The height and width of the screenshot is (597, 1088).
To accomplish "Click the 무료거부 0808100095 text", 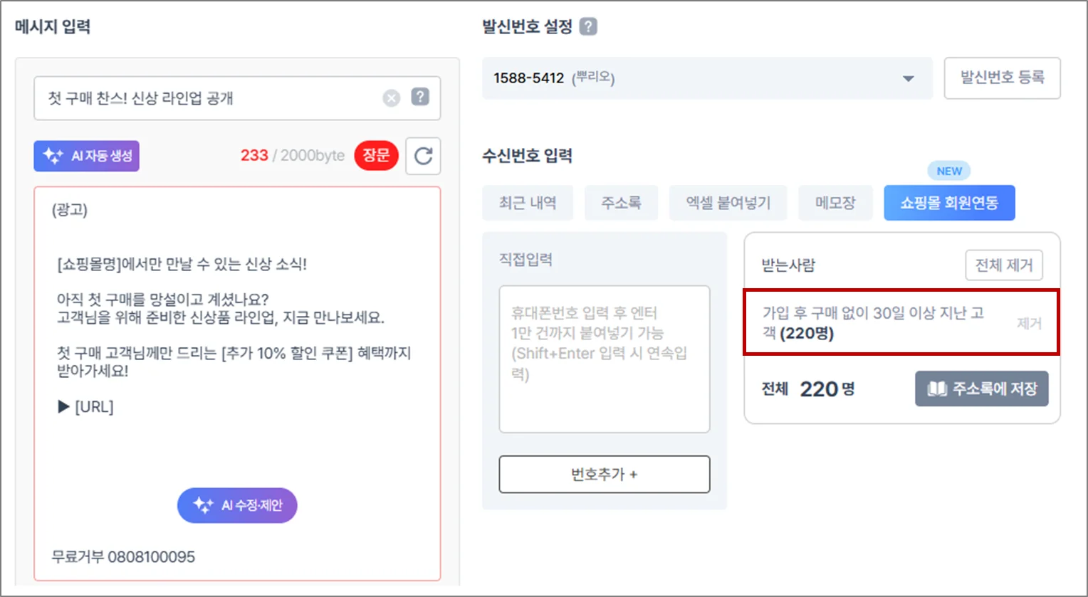I will point(123,556).
